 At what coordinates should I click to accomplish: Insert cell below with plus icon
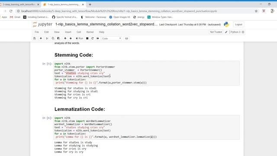click(41, 39)
